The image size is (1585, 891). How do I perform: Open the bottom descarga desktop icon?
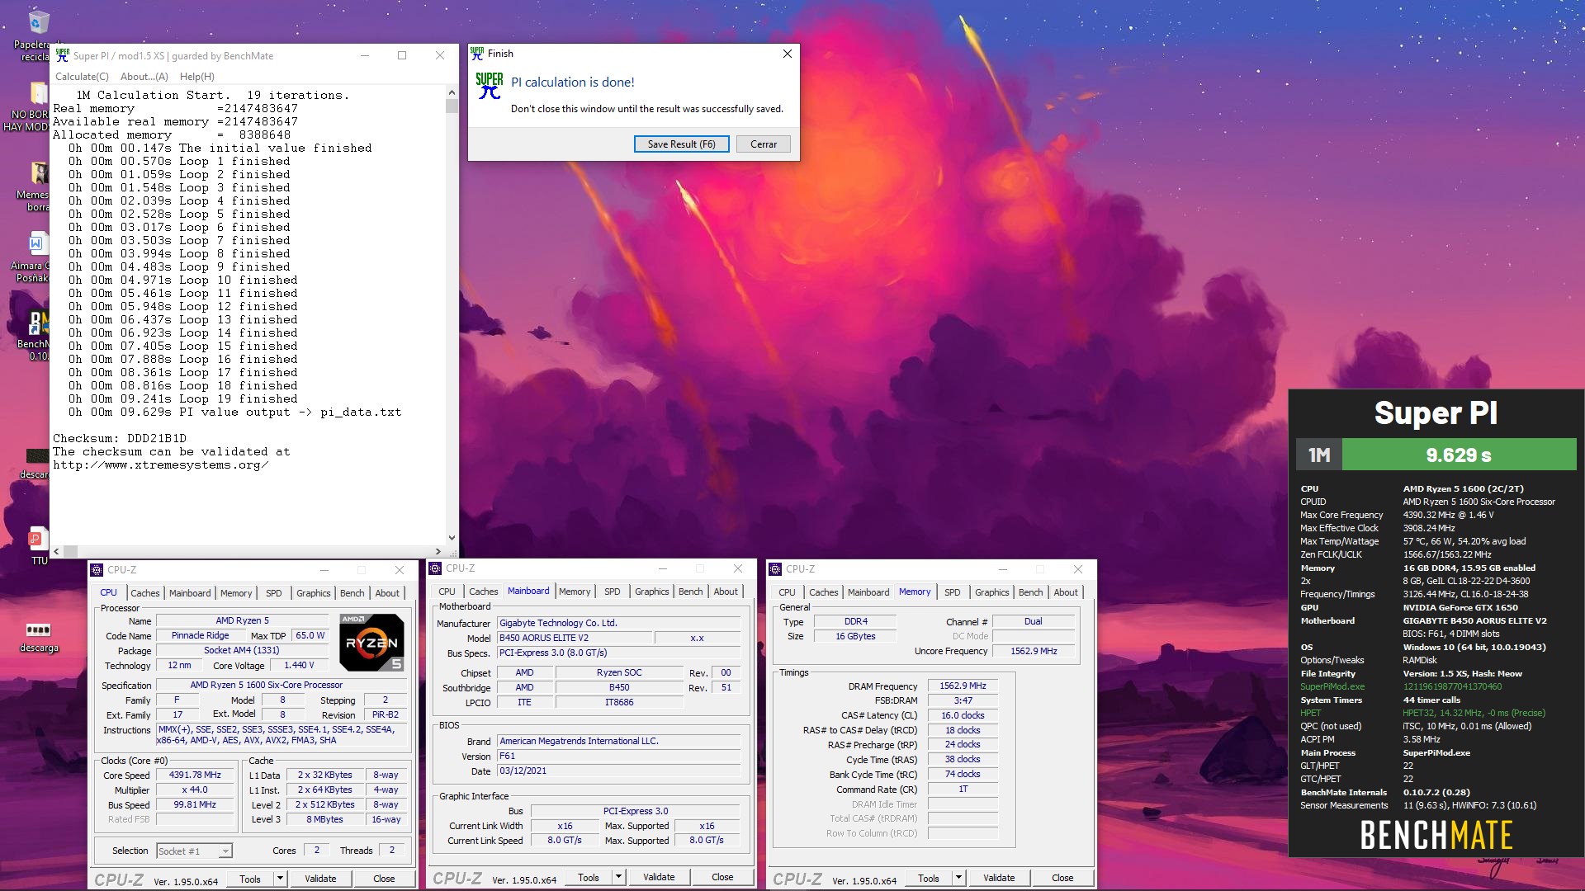[39, 629]
